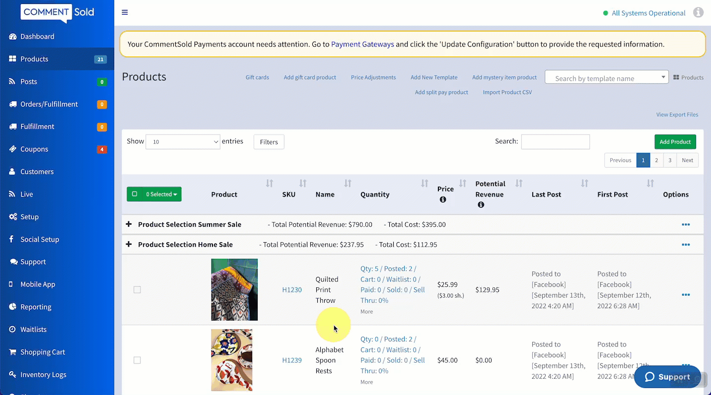Open Coupons in the sidebar
The width and height of the screenshot is (711, 395).
[34, 149]
